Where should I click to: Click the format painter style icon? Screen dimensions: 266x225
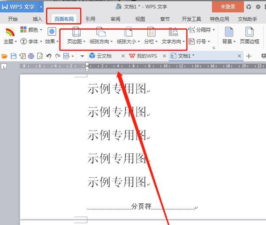click(x=66, y=56)
